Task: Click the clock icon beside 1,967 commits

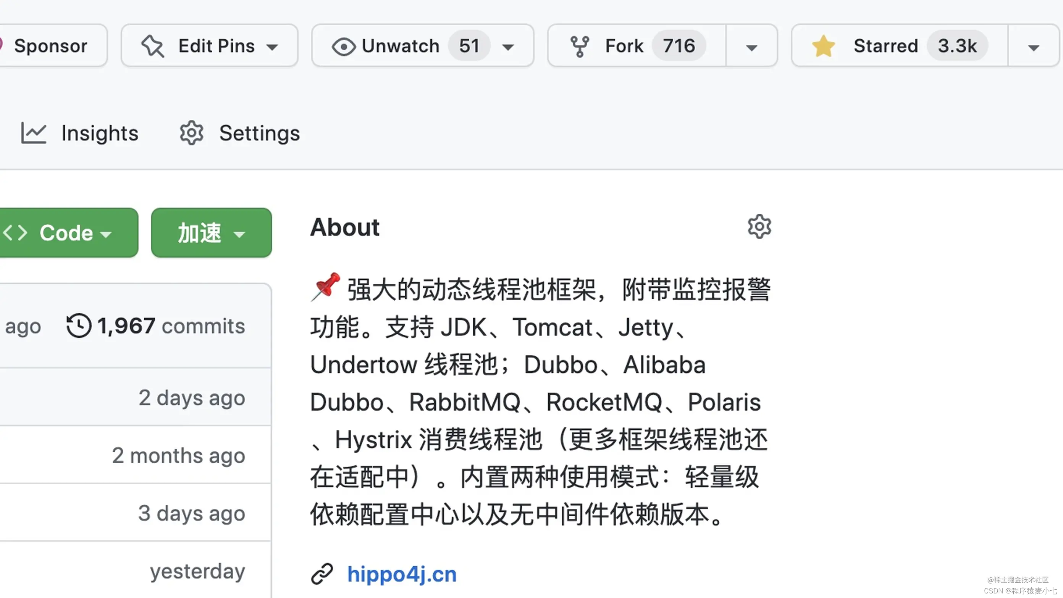Action: point(79,326)
